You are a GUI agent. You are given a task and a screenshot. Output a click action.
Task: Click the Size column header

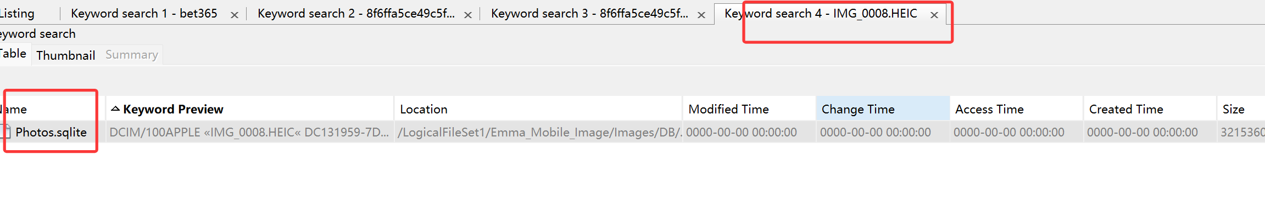point(1241,108)
